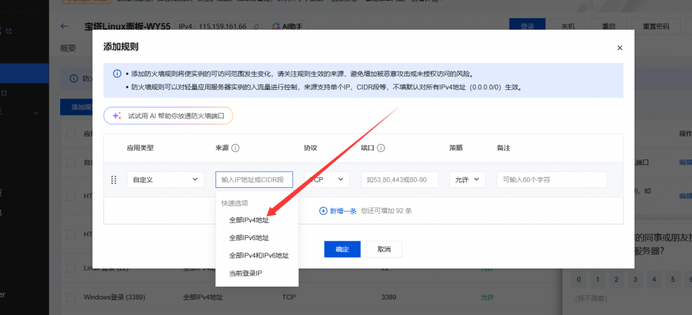
Task: Click the sparkle icon in the AI firewall button
Action: point(116,116)
